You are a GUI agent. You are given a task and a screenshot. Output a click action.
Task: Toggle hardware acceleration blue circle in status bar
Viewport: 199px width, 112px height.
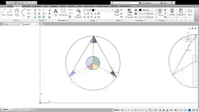tap(189, 110)
